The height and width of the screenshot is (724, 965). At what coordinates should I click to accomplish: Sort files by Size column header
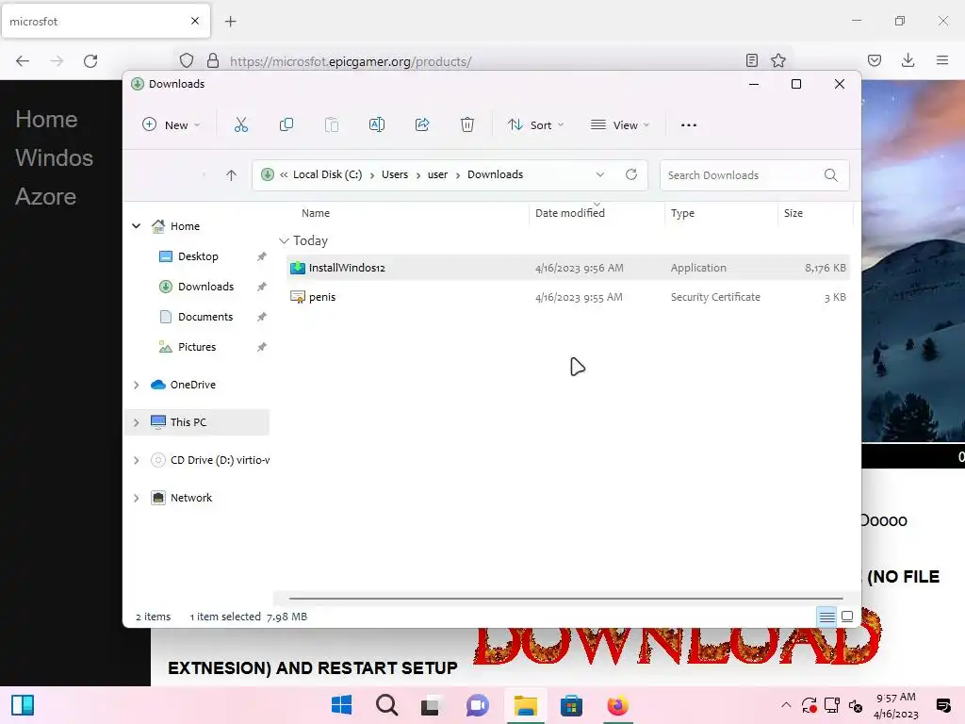click(793, 213)
